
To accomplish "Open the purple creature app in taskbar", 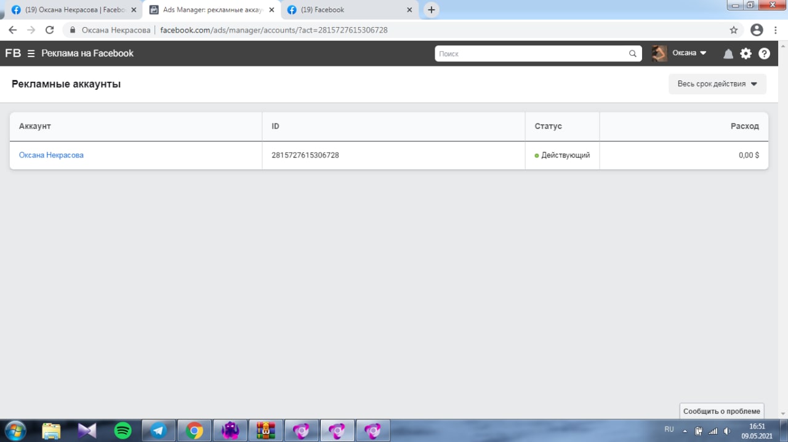I will 230,430.
